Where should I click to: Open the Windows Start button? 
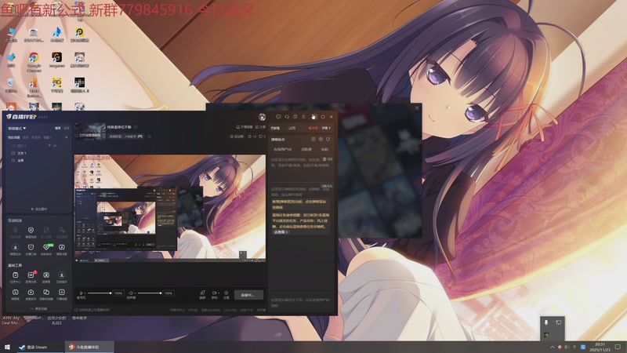point(7,347)
